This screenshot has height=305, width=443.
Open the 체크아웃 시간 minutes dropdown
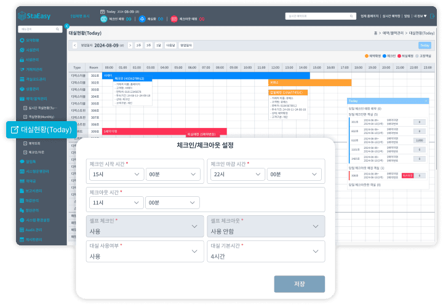coord(172,202)
